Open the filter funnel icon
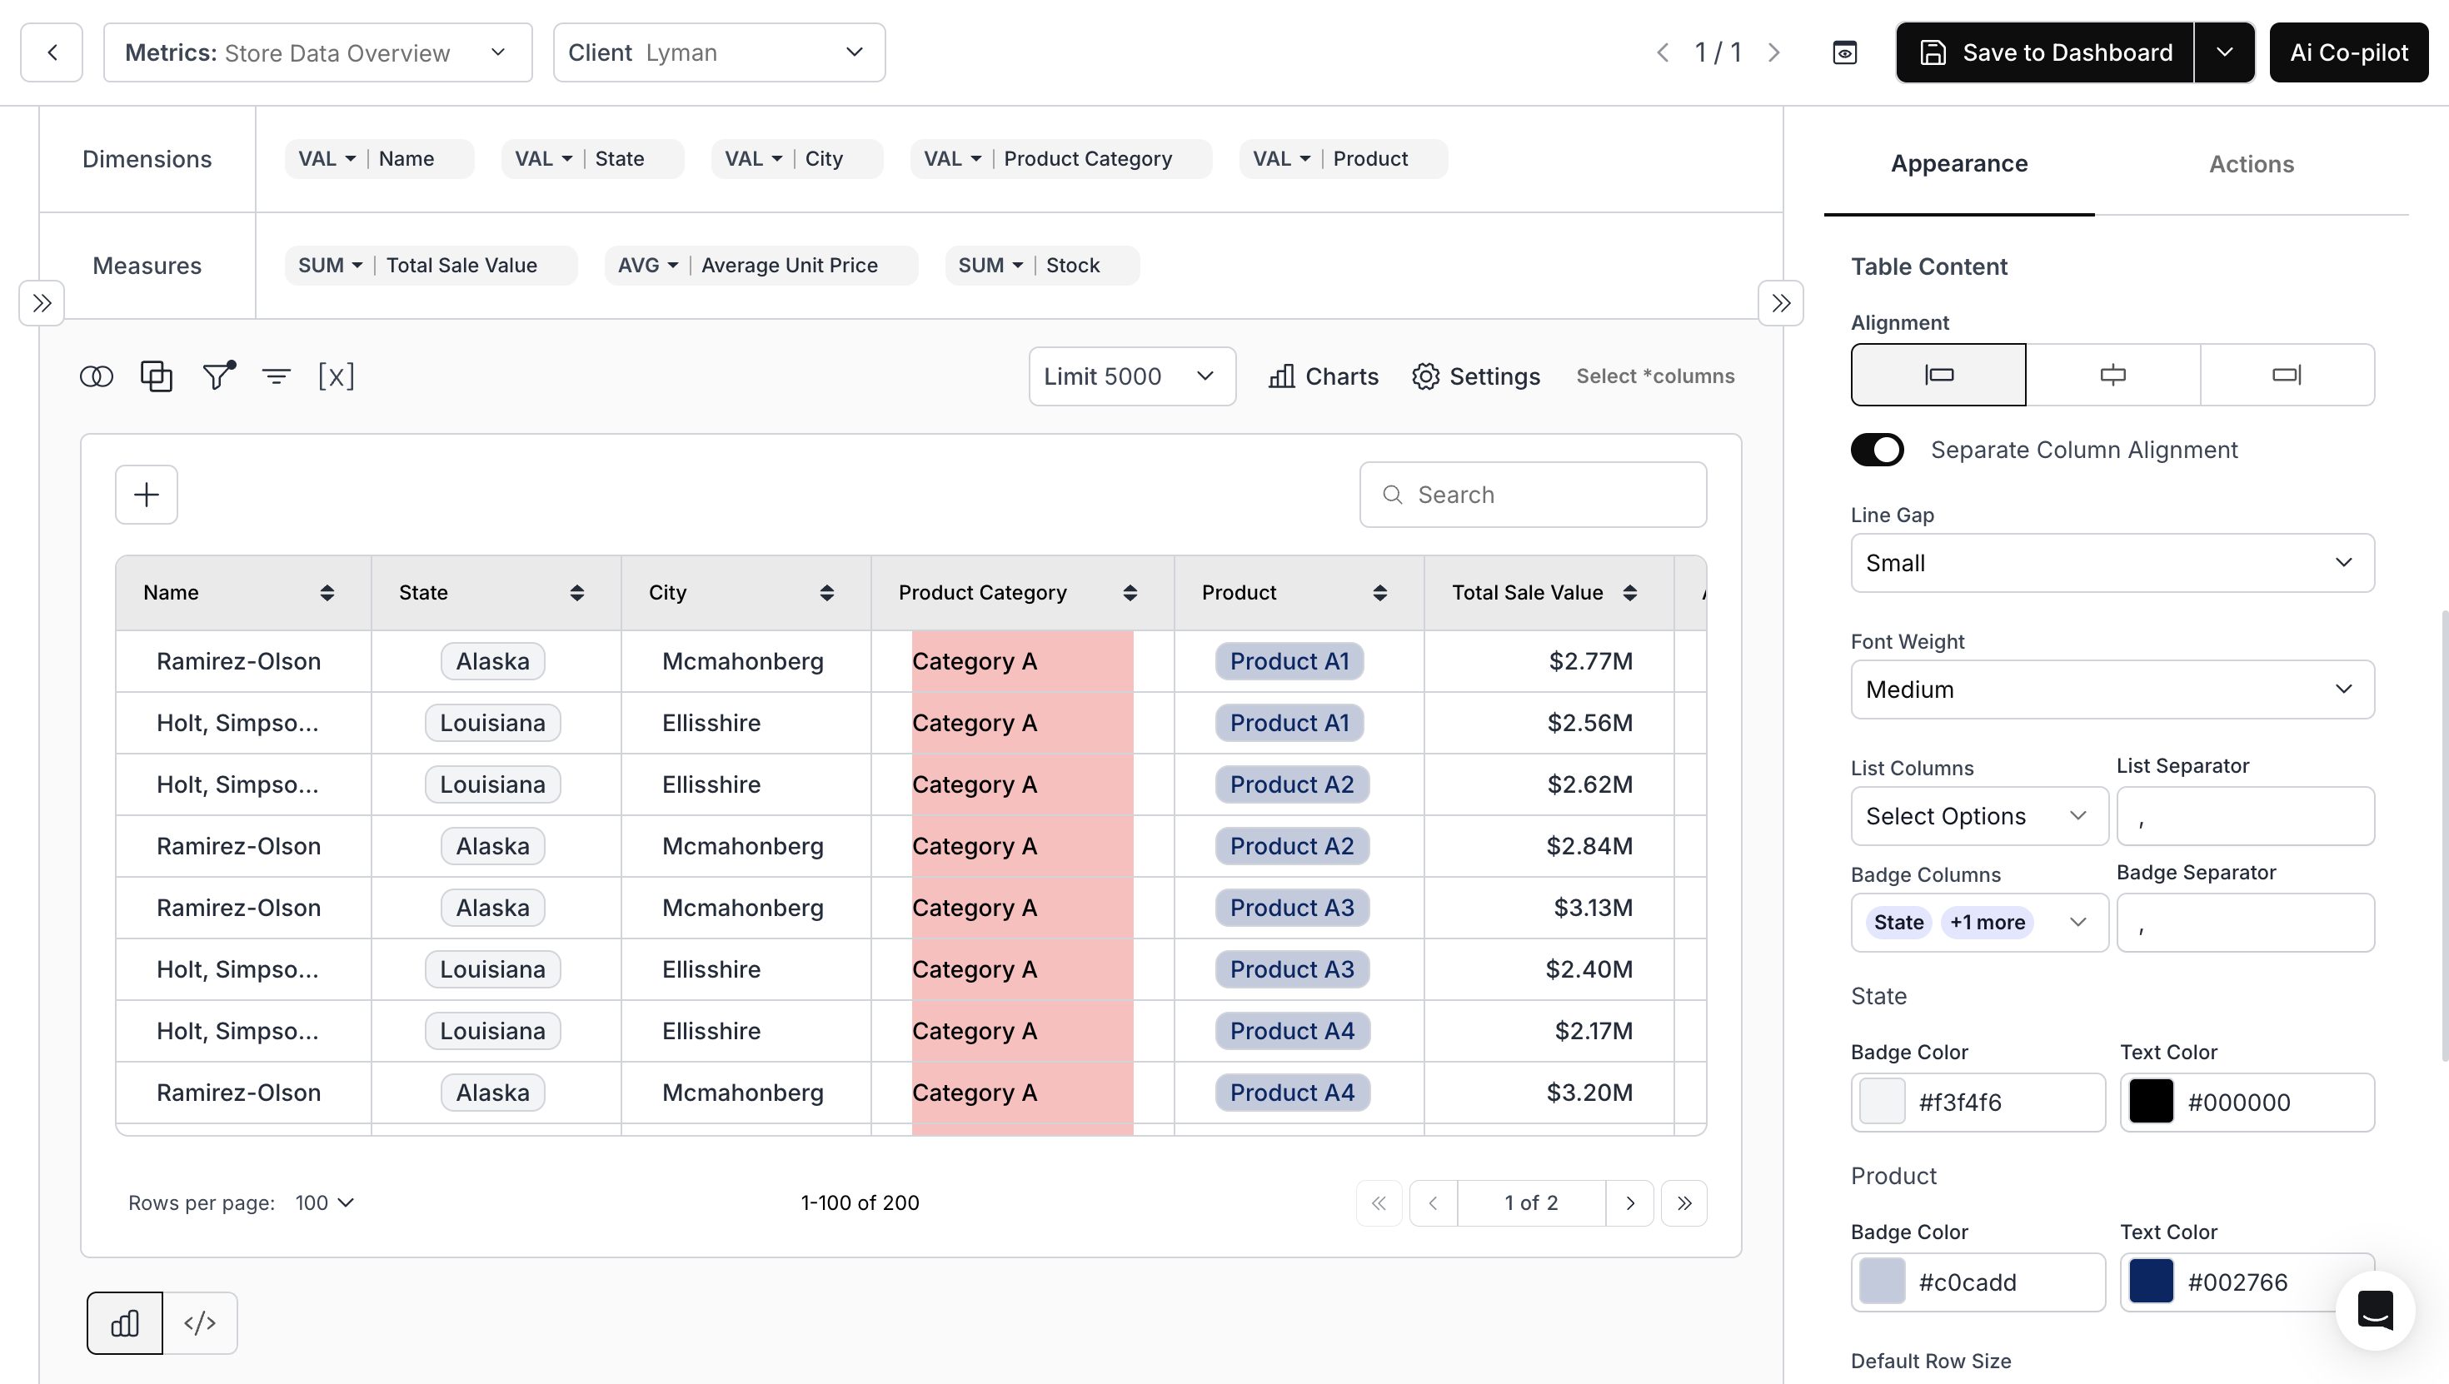Image resolution: width=2449 pixels, height=1384 pixels. (x=217, y=376)
